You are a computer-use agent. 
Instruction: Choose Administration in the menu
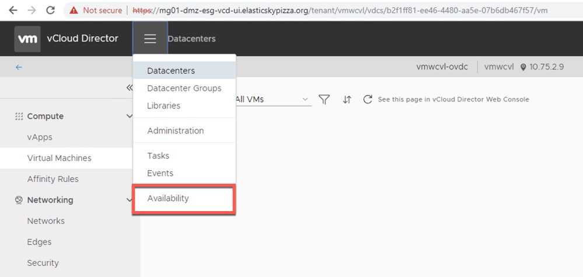click(x=176, y=131)
